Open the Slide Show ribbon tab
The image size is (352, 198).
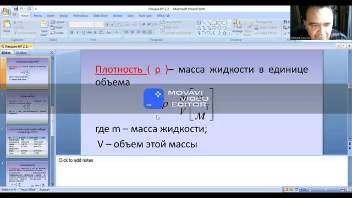[x=100, y=16]
